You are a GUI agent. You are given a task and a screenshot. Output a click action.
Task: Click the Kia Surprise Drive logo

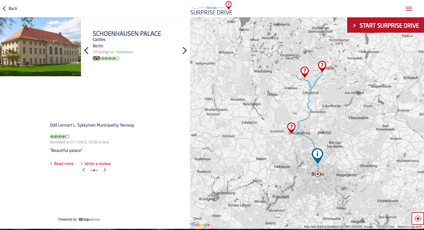pyautogui.click(x=211, y=8)
